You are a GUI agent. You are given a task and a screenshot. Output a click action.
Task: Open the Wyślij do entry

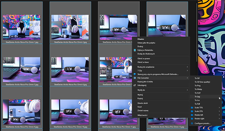pyautogui.click(x=161, y=90)
